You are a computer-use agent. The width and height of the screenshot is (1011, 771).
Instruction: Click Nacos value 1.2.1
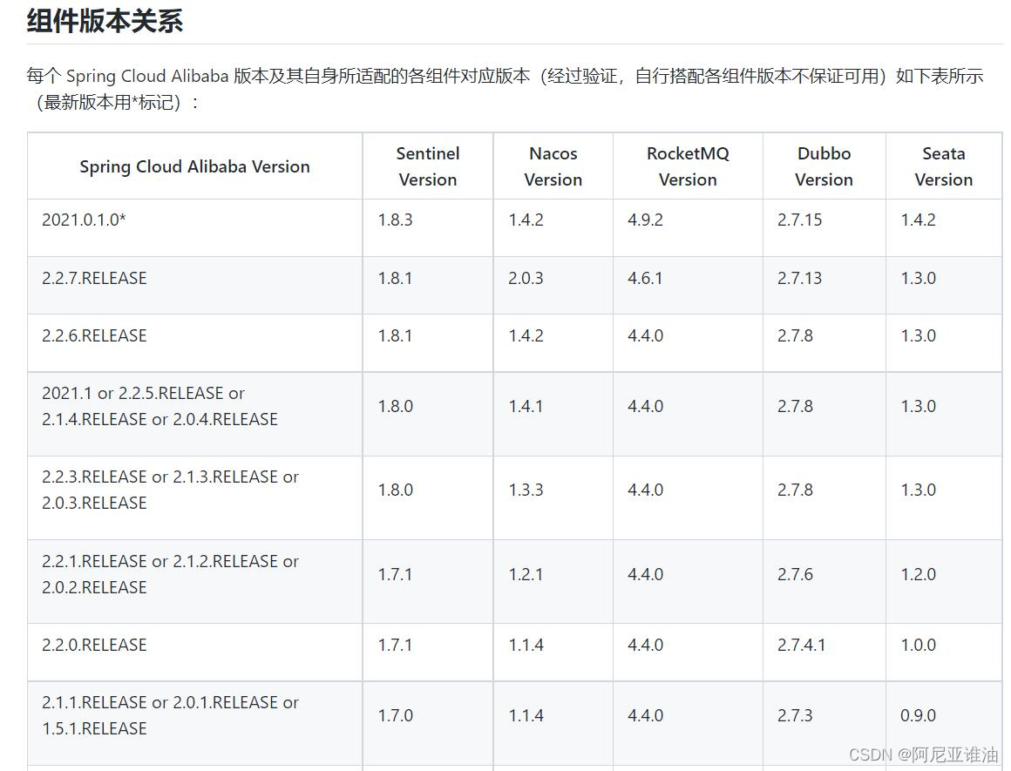point(526,574)
